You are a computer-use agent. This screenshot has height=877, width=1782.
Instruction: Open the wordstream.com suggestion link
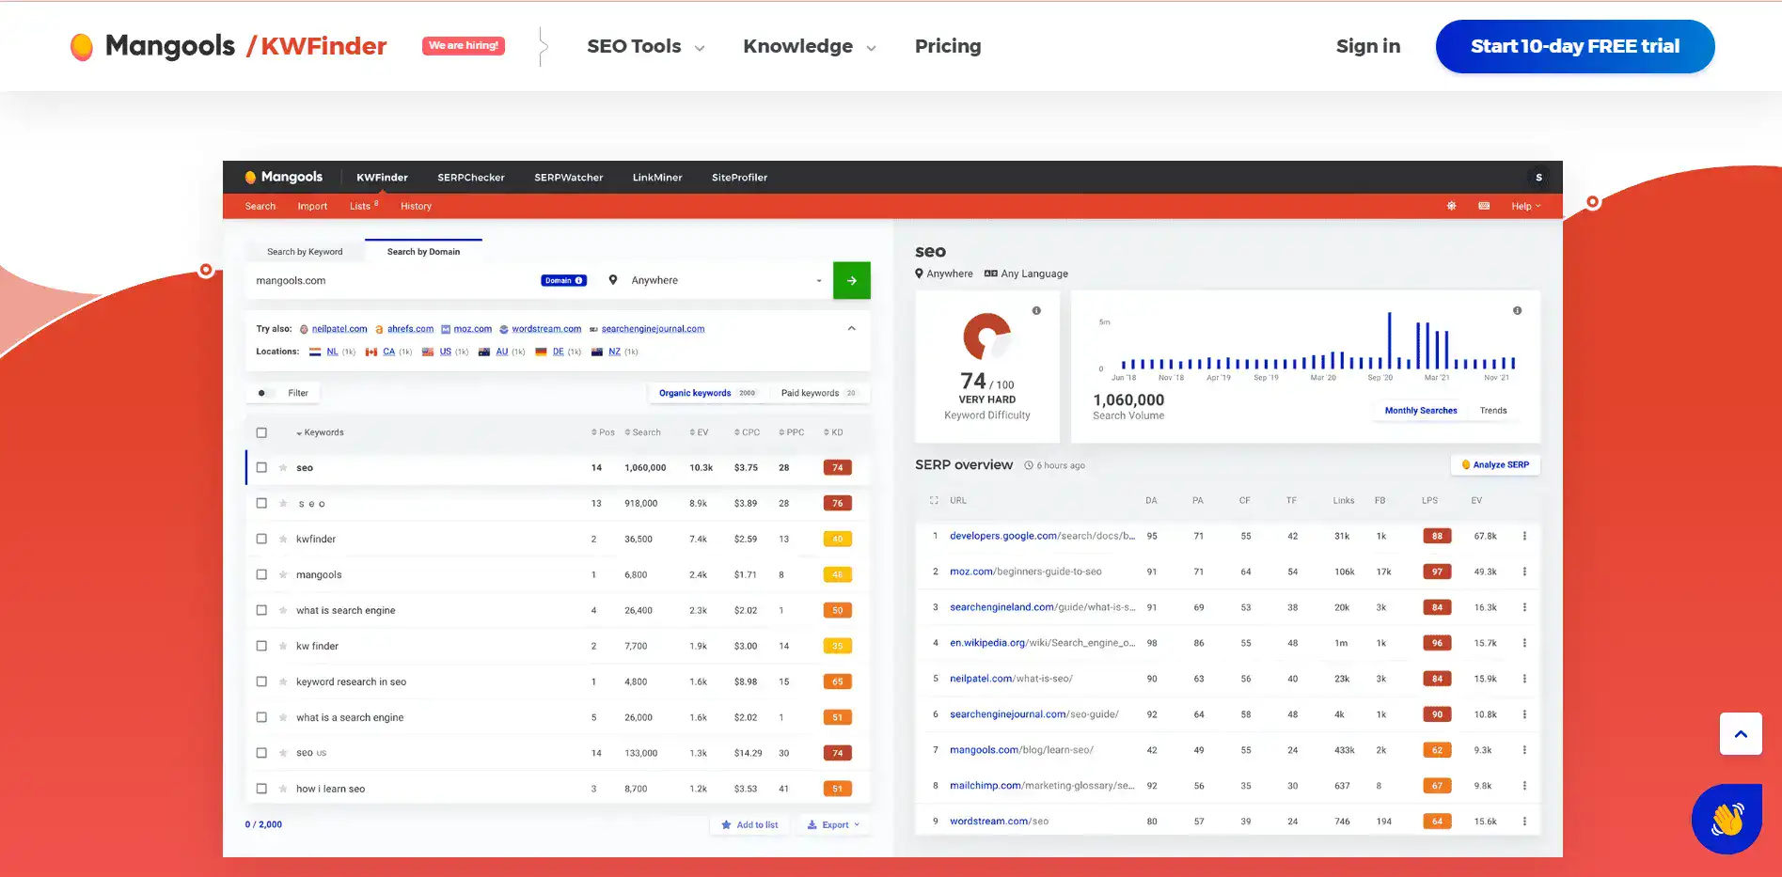[x=546, y=328]
